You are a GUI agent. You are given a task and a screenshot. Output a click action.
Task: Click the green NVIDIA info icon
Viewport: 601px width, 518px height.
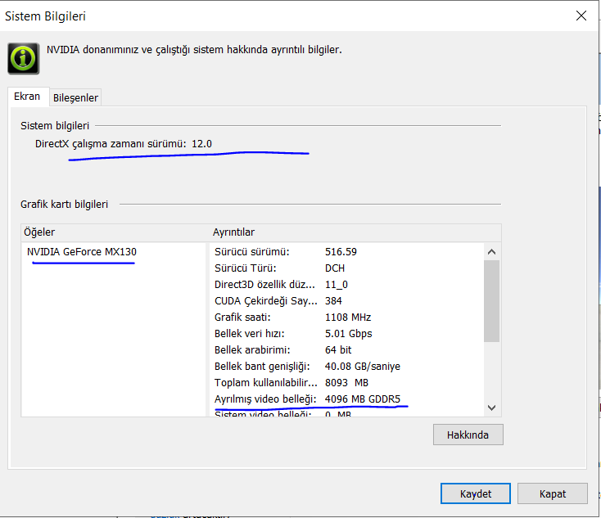tap(24, 59)
